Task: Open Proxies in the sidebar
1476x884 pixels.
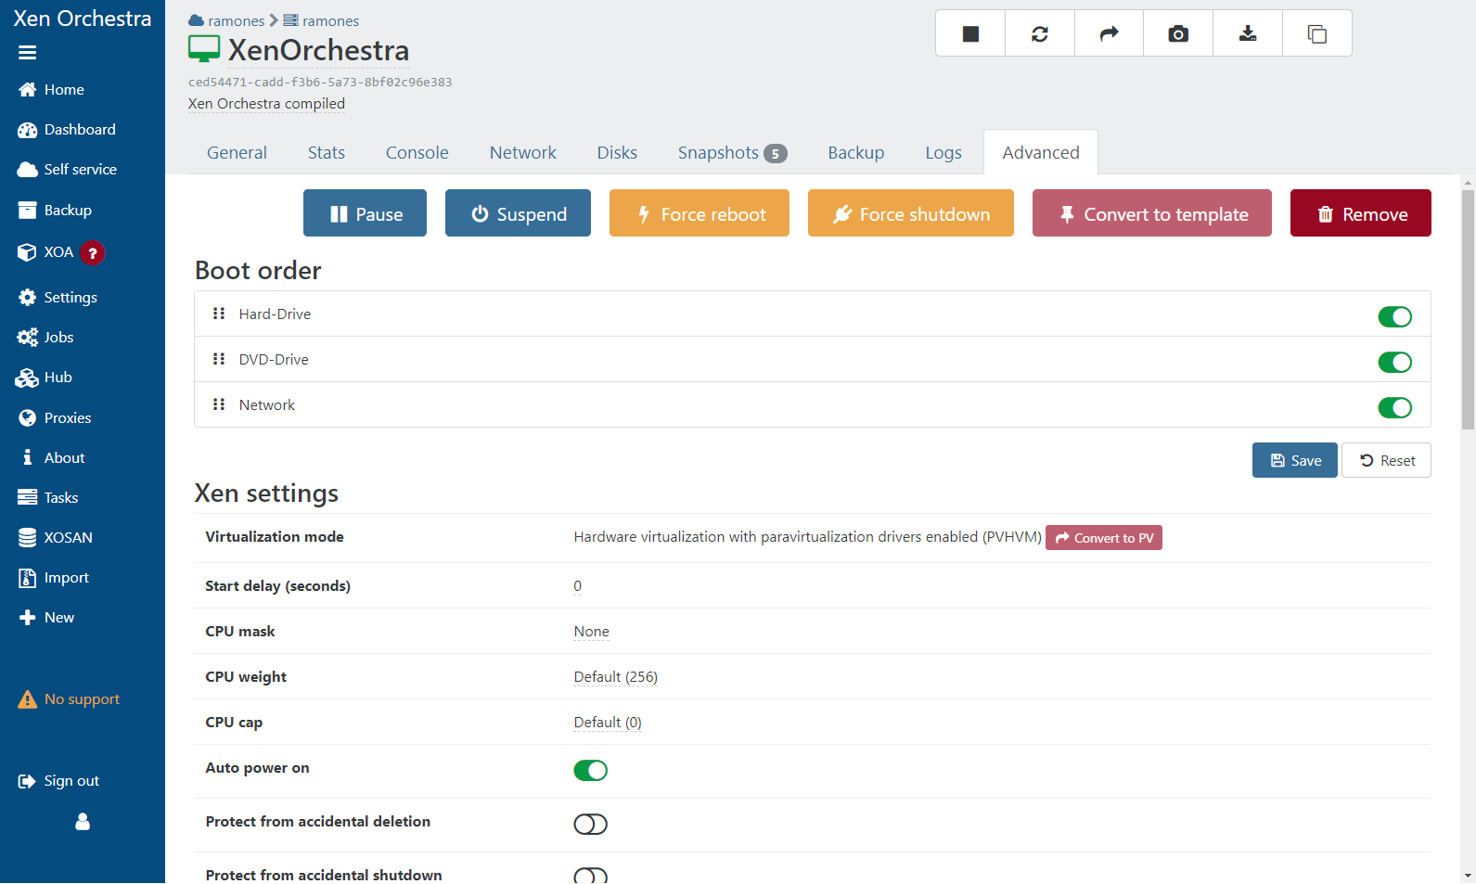Action: tap(55, 418)
